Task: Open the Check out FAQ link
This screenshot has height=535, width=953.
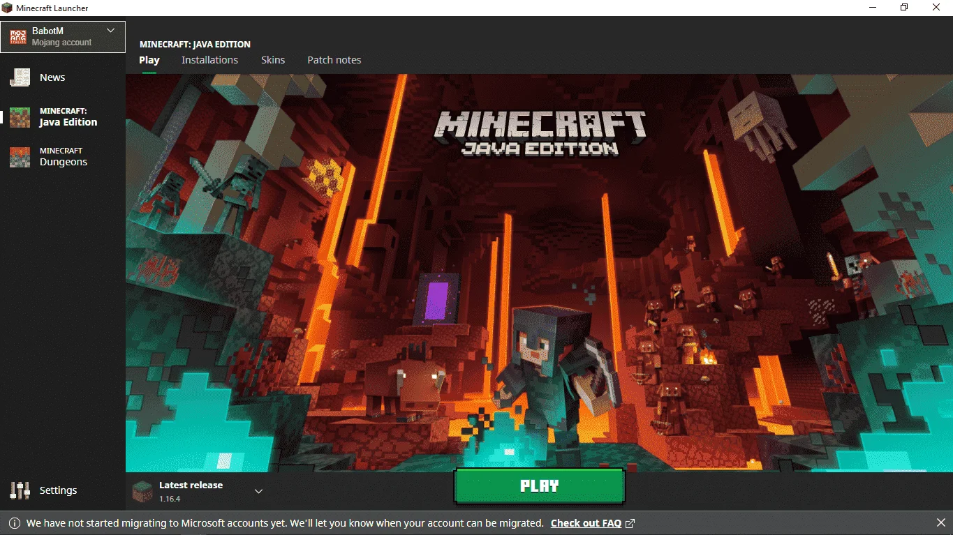Action: [x=586, y=523]
